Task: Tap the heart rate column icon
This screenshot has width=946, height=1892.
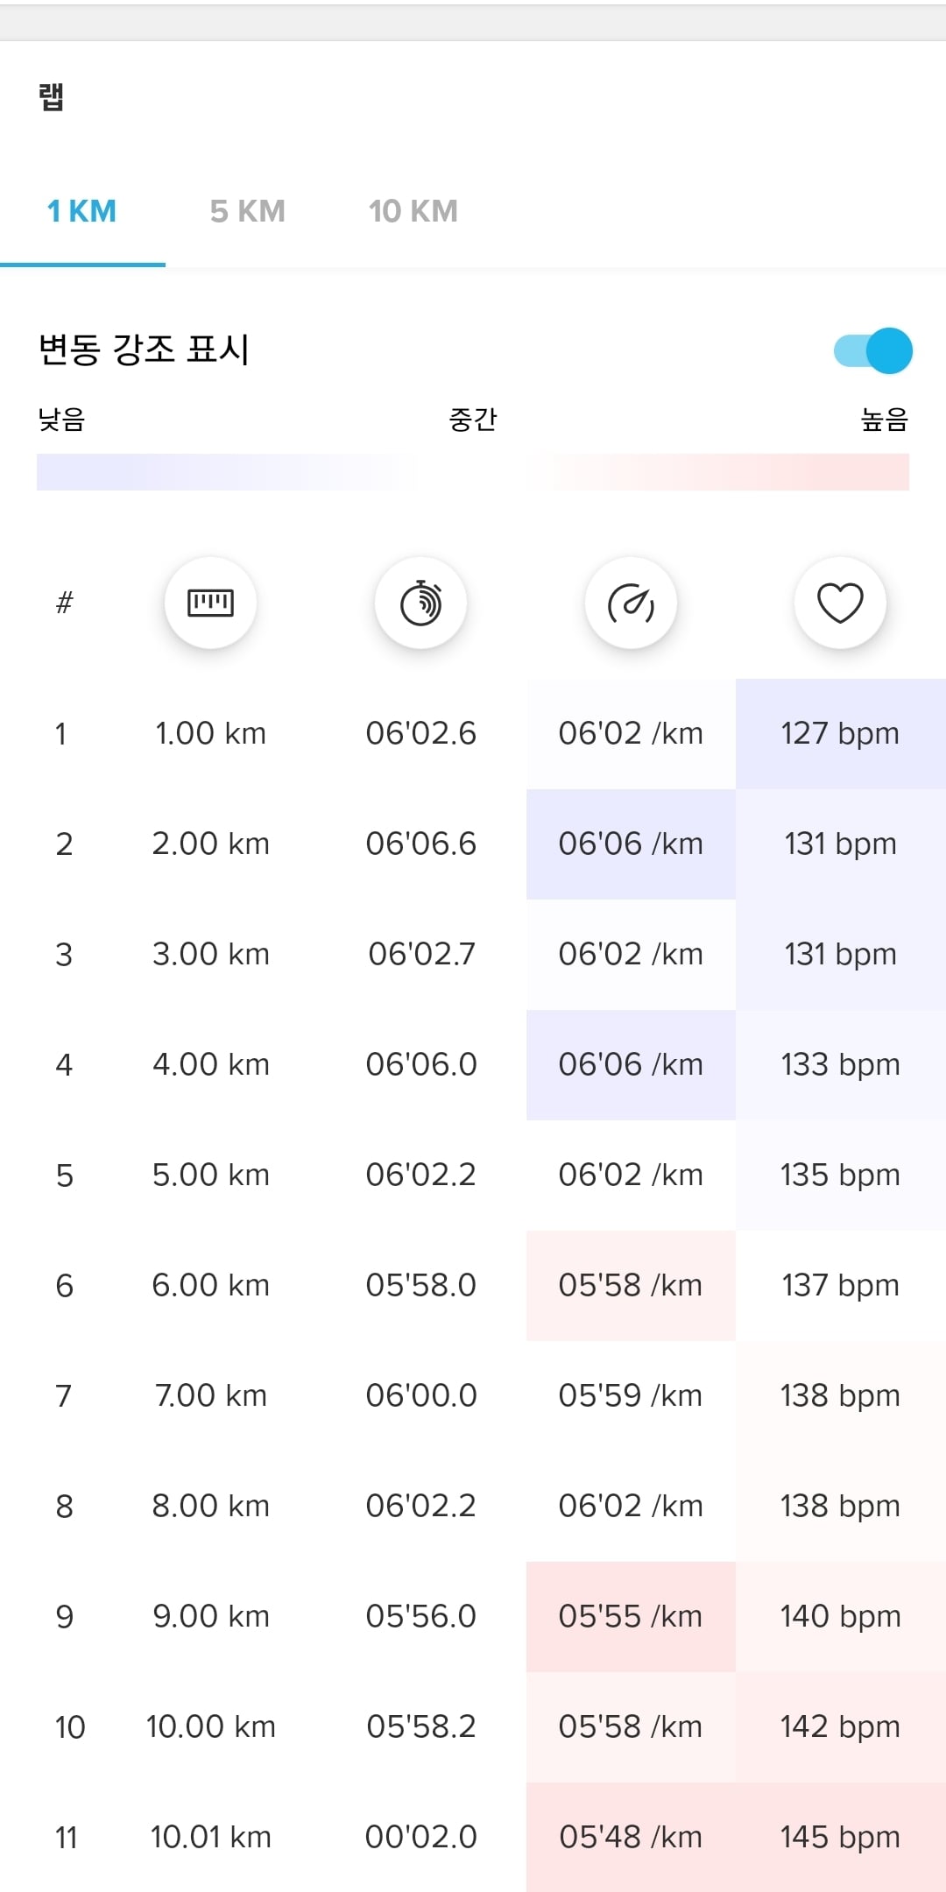Action: (840, 603)
